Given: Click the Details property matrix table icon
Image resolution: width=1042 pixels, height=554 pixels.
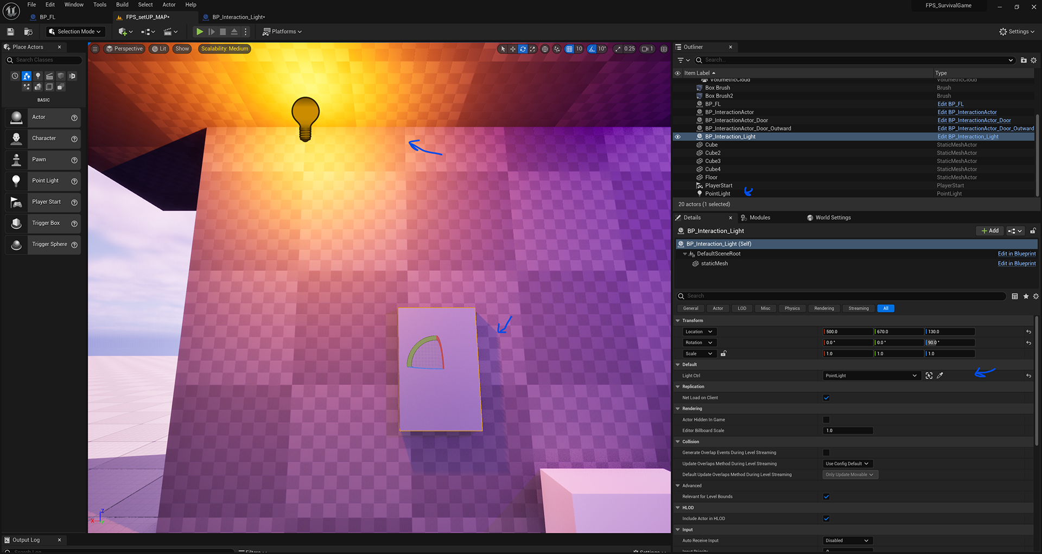Looking at the screenshot, I should pos(1015,296).
